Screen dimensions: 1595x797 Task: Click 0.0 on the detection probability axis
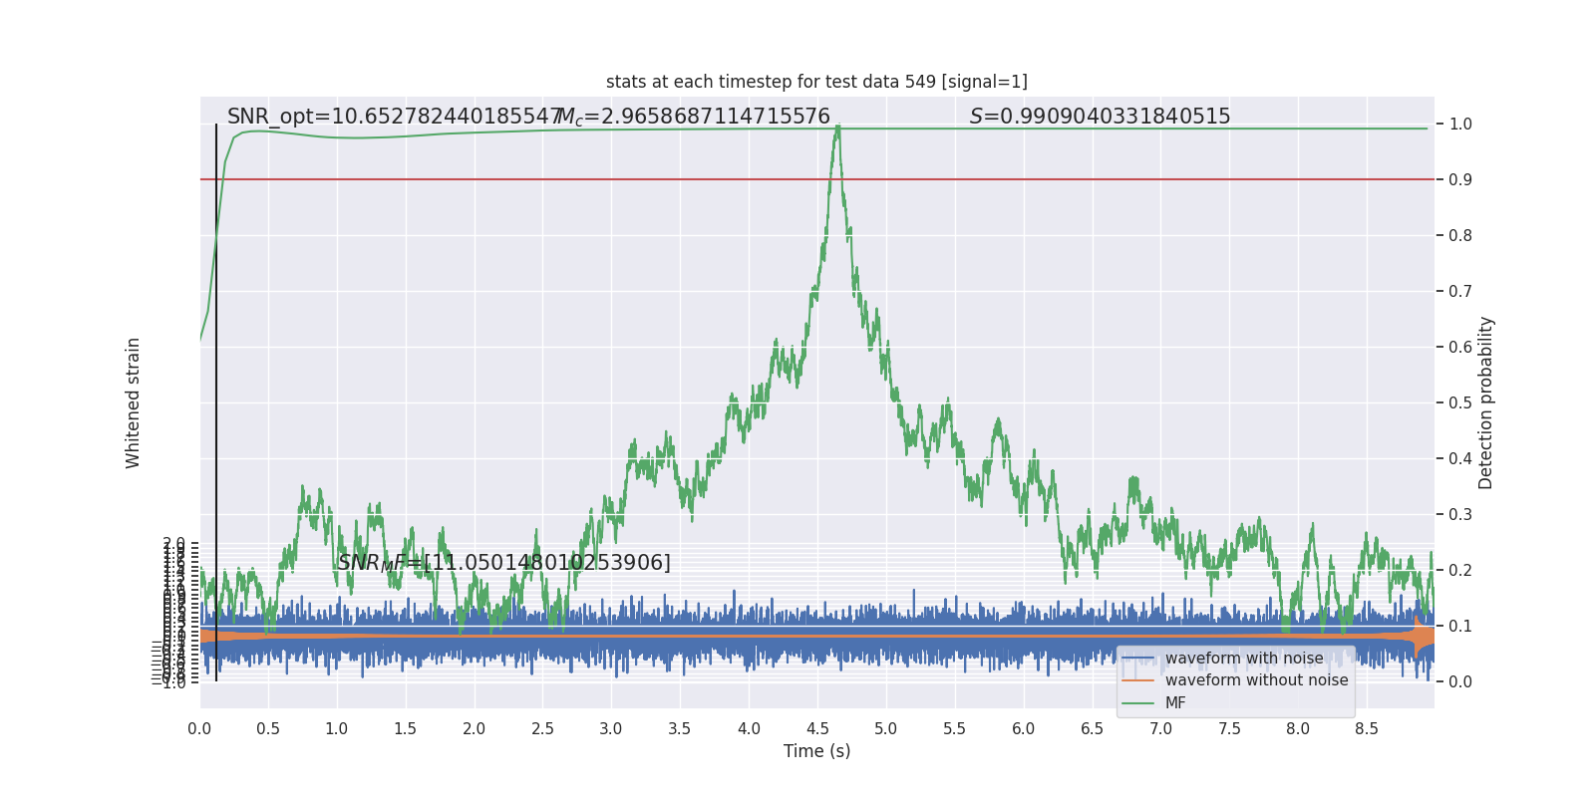pyautogui.click(x=1460, y=682)
